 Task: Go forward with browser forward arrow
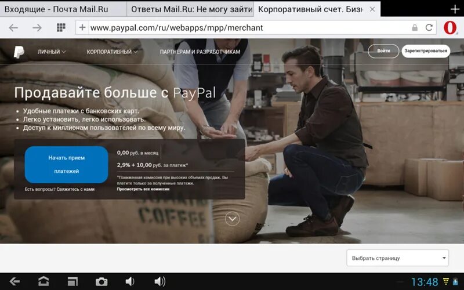click(37, 28)
